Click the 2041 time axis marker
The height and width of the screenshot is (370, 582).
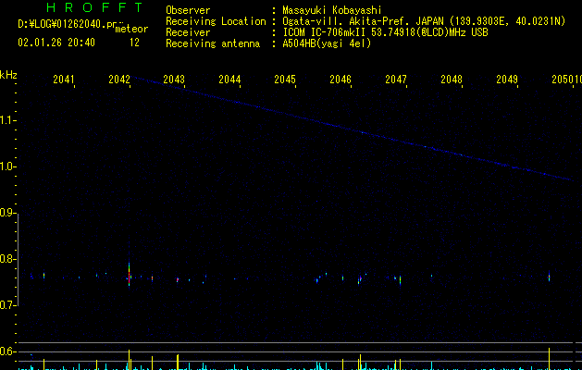pos(64,79)
